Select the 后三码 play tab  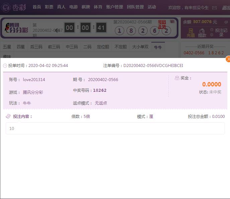pos(36,47)
